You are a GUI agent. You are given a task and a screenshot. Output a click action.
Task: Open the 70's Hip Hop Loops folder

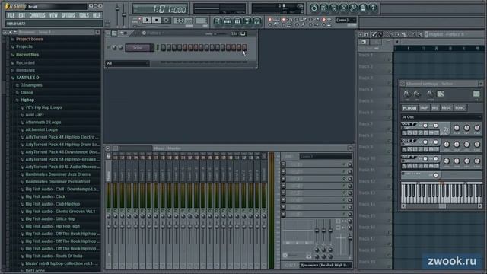[43, 107]
